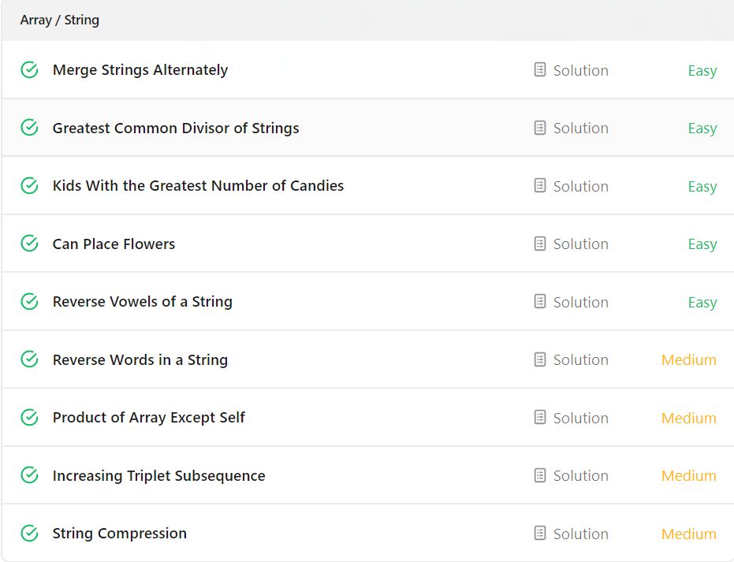Open the Merge Strings Alternately problem
The height and width of the screenshot is (562, 734).
(x=140, y=70)
